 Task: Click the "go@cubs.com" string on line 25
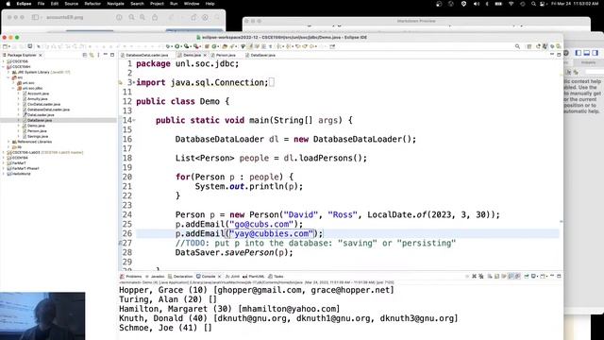[x=263, y=225]
